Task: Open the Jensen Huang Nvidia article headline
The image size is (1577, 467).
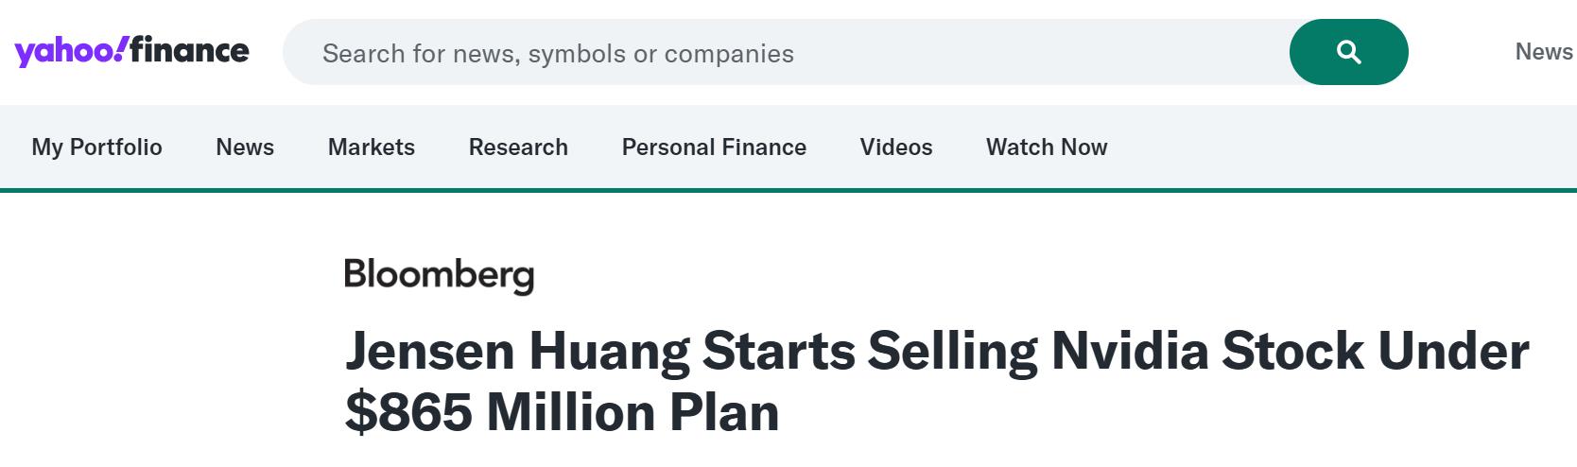Action: 936,353
